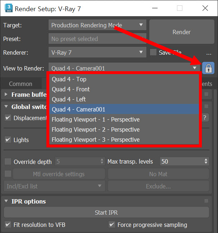The width and height of the screenshot is (218, 233).
Task: Choose Floating Viewport - 1 - Perspective
Action: pos(124,119)
